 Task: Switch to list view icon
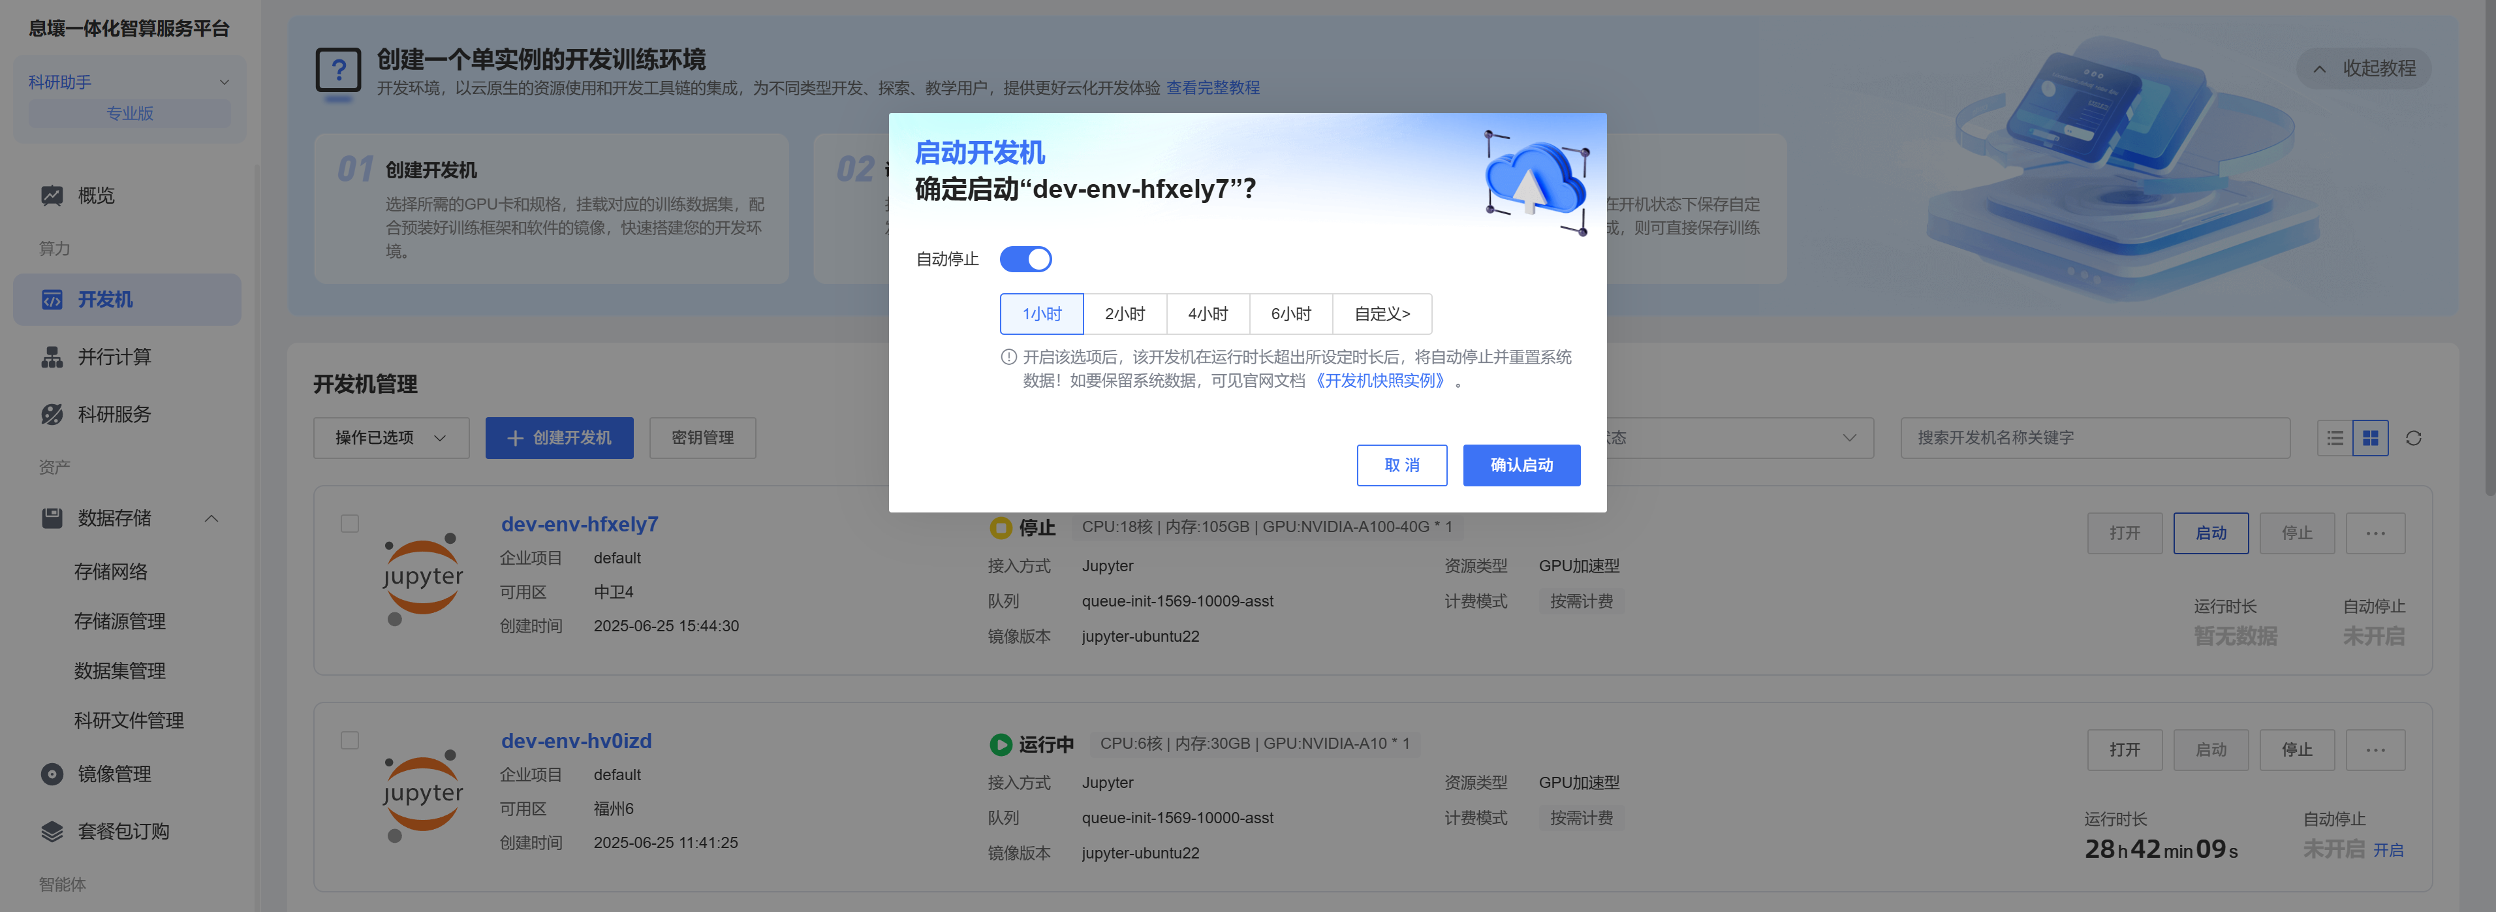[2335, 438]
